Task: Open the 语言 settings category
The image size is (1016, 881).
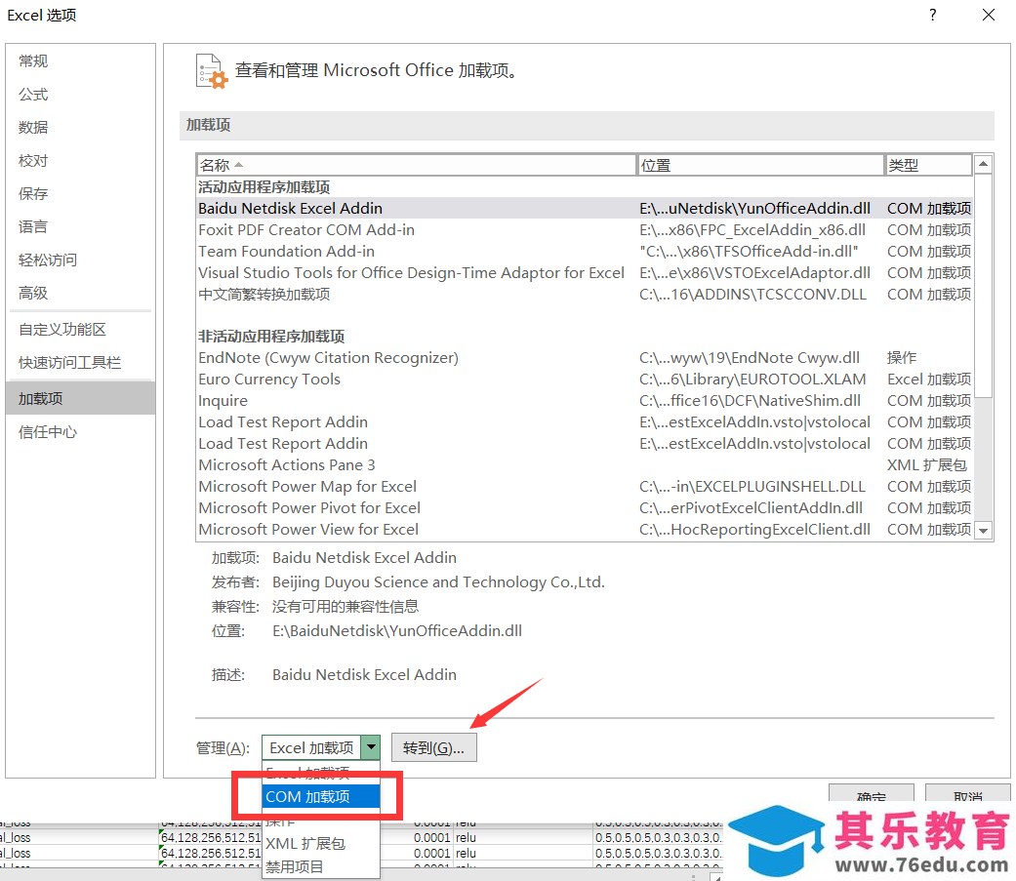Action: click(80, 226)
